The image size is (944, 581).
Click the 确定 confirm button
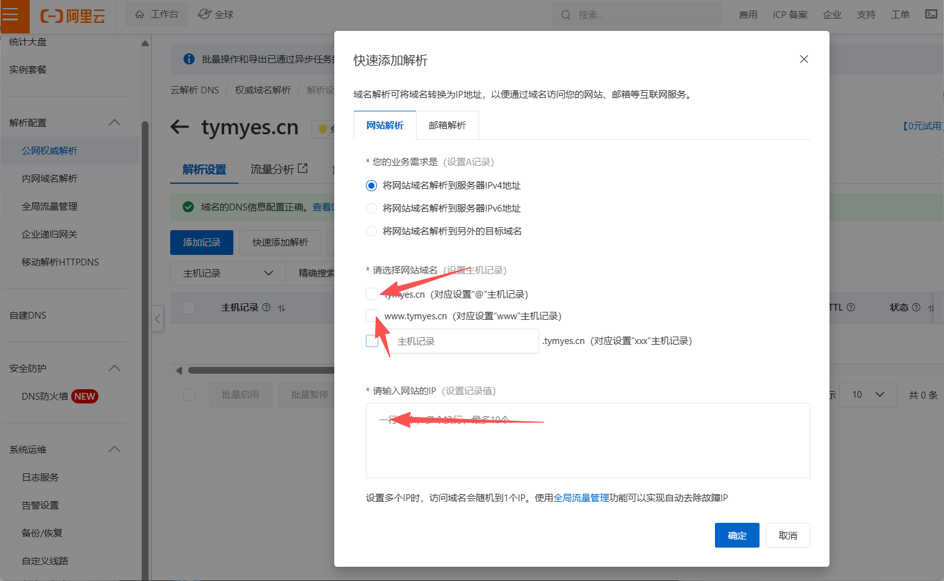point(737,535)
